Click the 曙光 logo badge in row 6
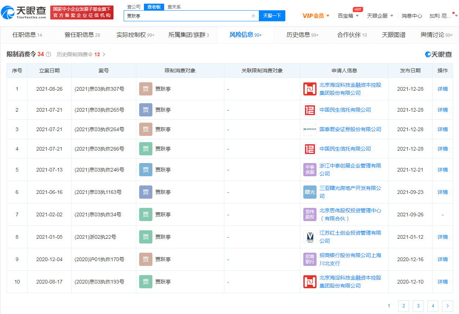 click(x=310, y=192)
